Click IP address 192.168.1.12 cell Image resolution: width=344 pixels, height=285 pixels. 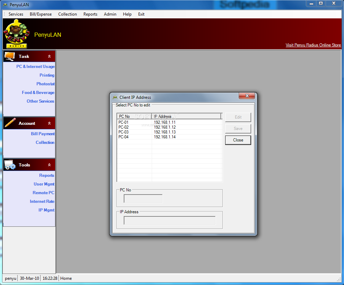tap(165, 127)
